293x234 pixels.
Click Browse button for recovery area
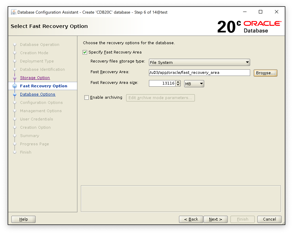[265, 73]
